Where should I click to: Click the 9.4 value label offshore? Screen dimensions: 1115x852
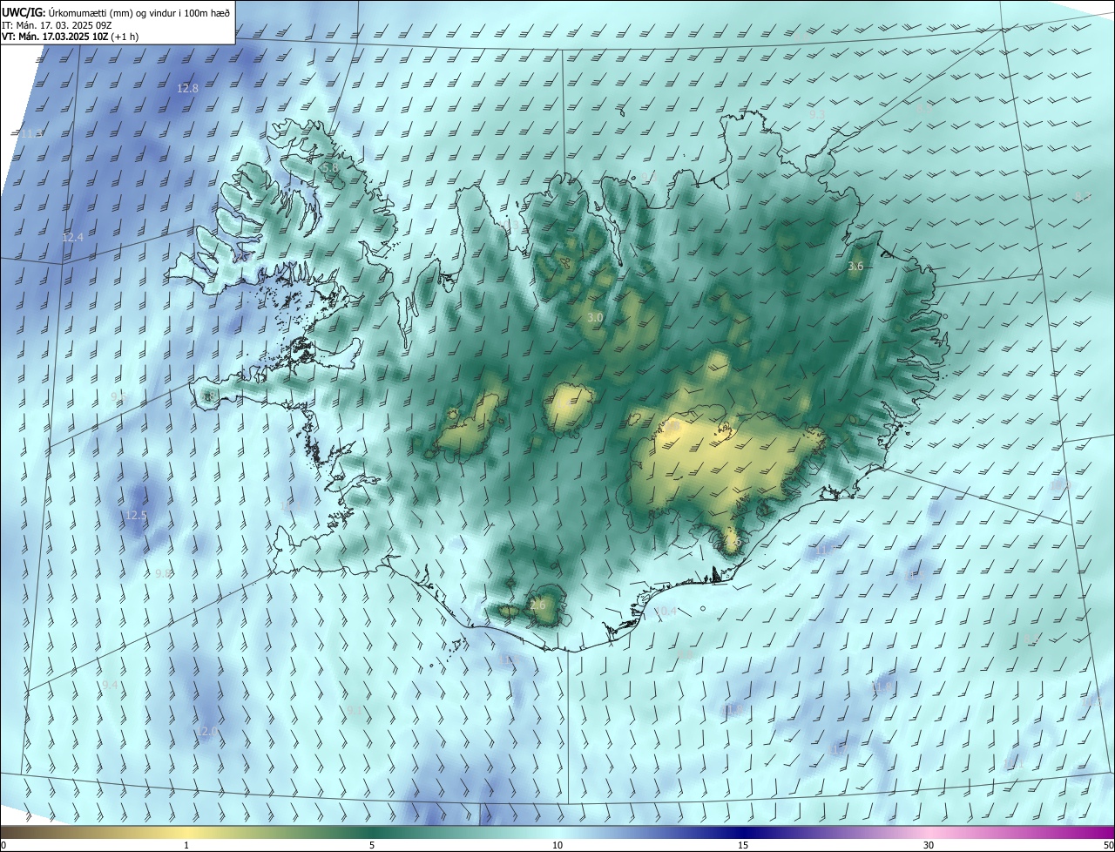pos(110,686)
